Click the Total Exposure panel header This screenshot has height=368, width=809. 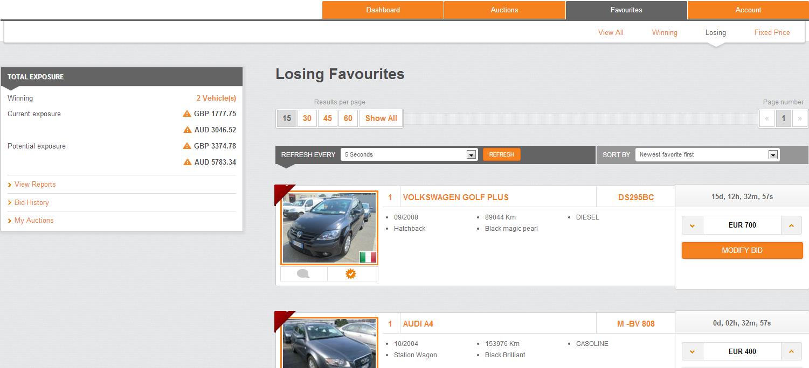[122, 76]
